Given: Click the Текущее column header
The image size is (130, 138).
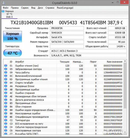Looking at the screenshot, I should pos(63,62).
